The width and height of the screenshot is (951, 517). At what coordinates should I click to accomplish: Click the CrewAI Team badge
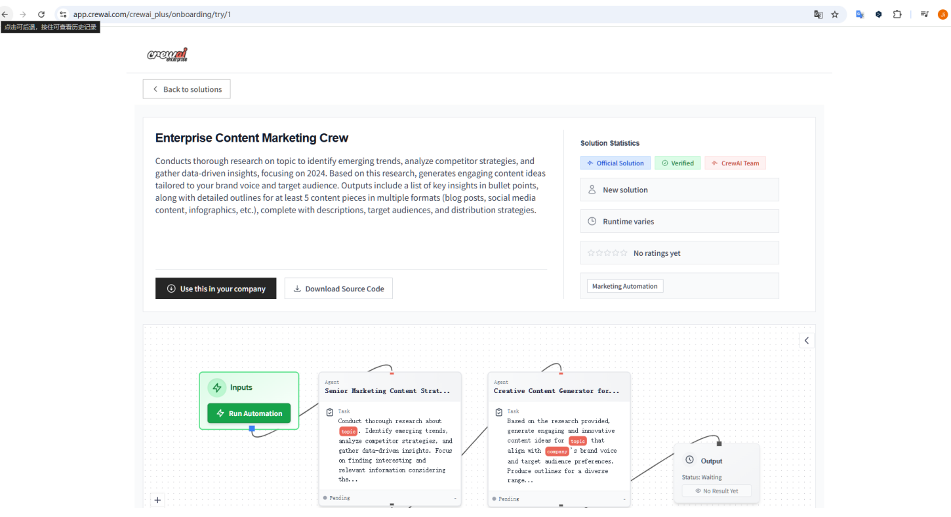tap(735, 163)
